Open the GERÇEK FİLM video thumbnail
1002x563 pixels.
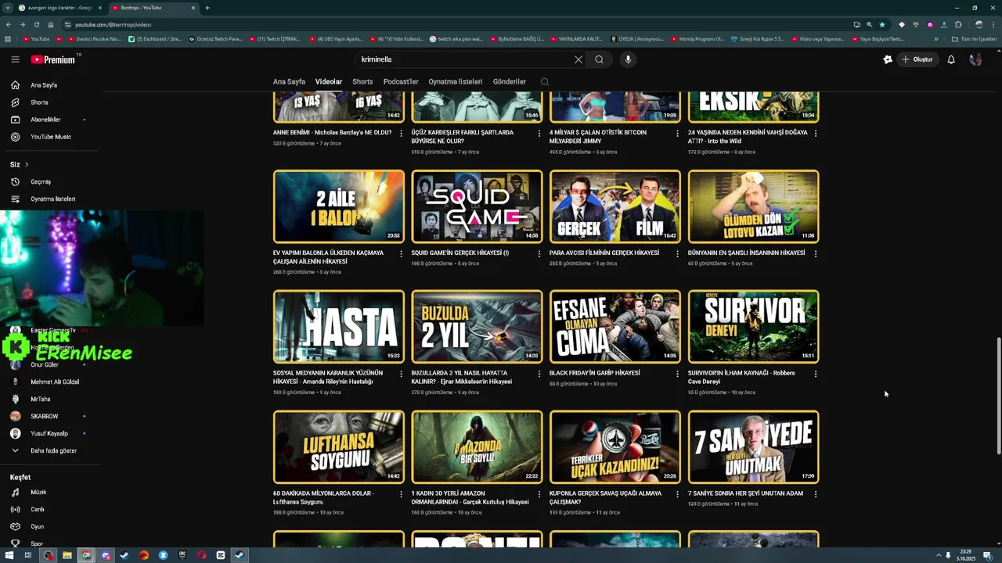pos(615,206)
